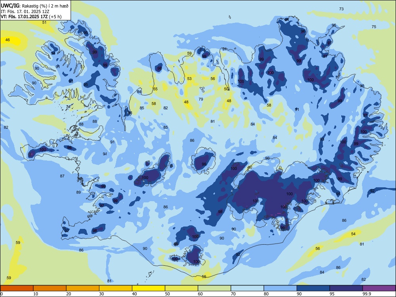Image resolution: width=396 pixels, height=297 pixels.
Task: Click the pale yellow 50–60 legend swatch
Action: 182,288
